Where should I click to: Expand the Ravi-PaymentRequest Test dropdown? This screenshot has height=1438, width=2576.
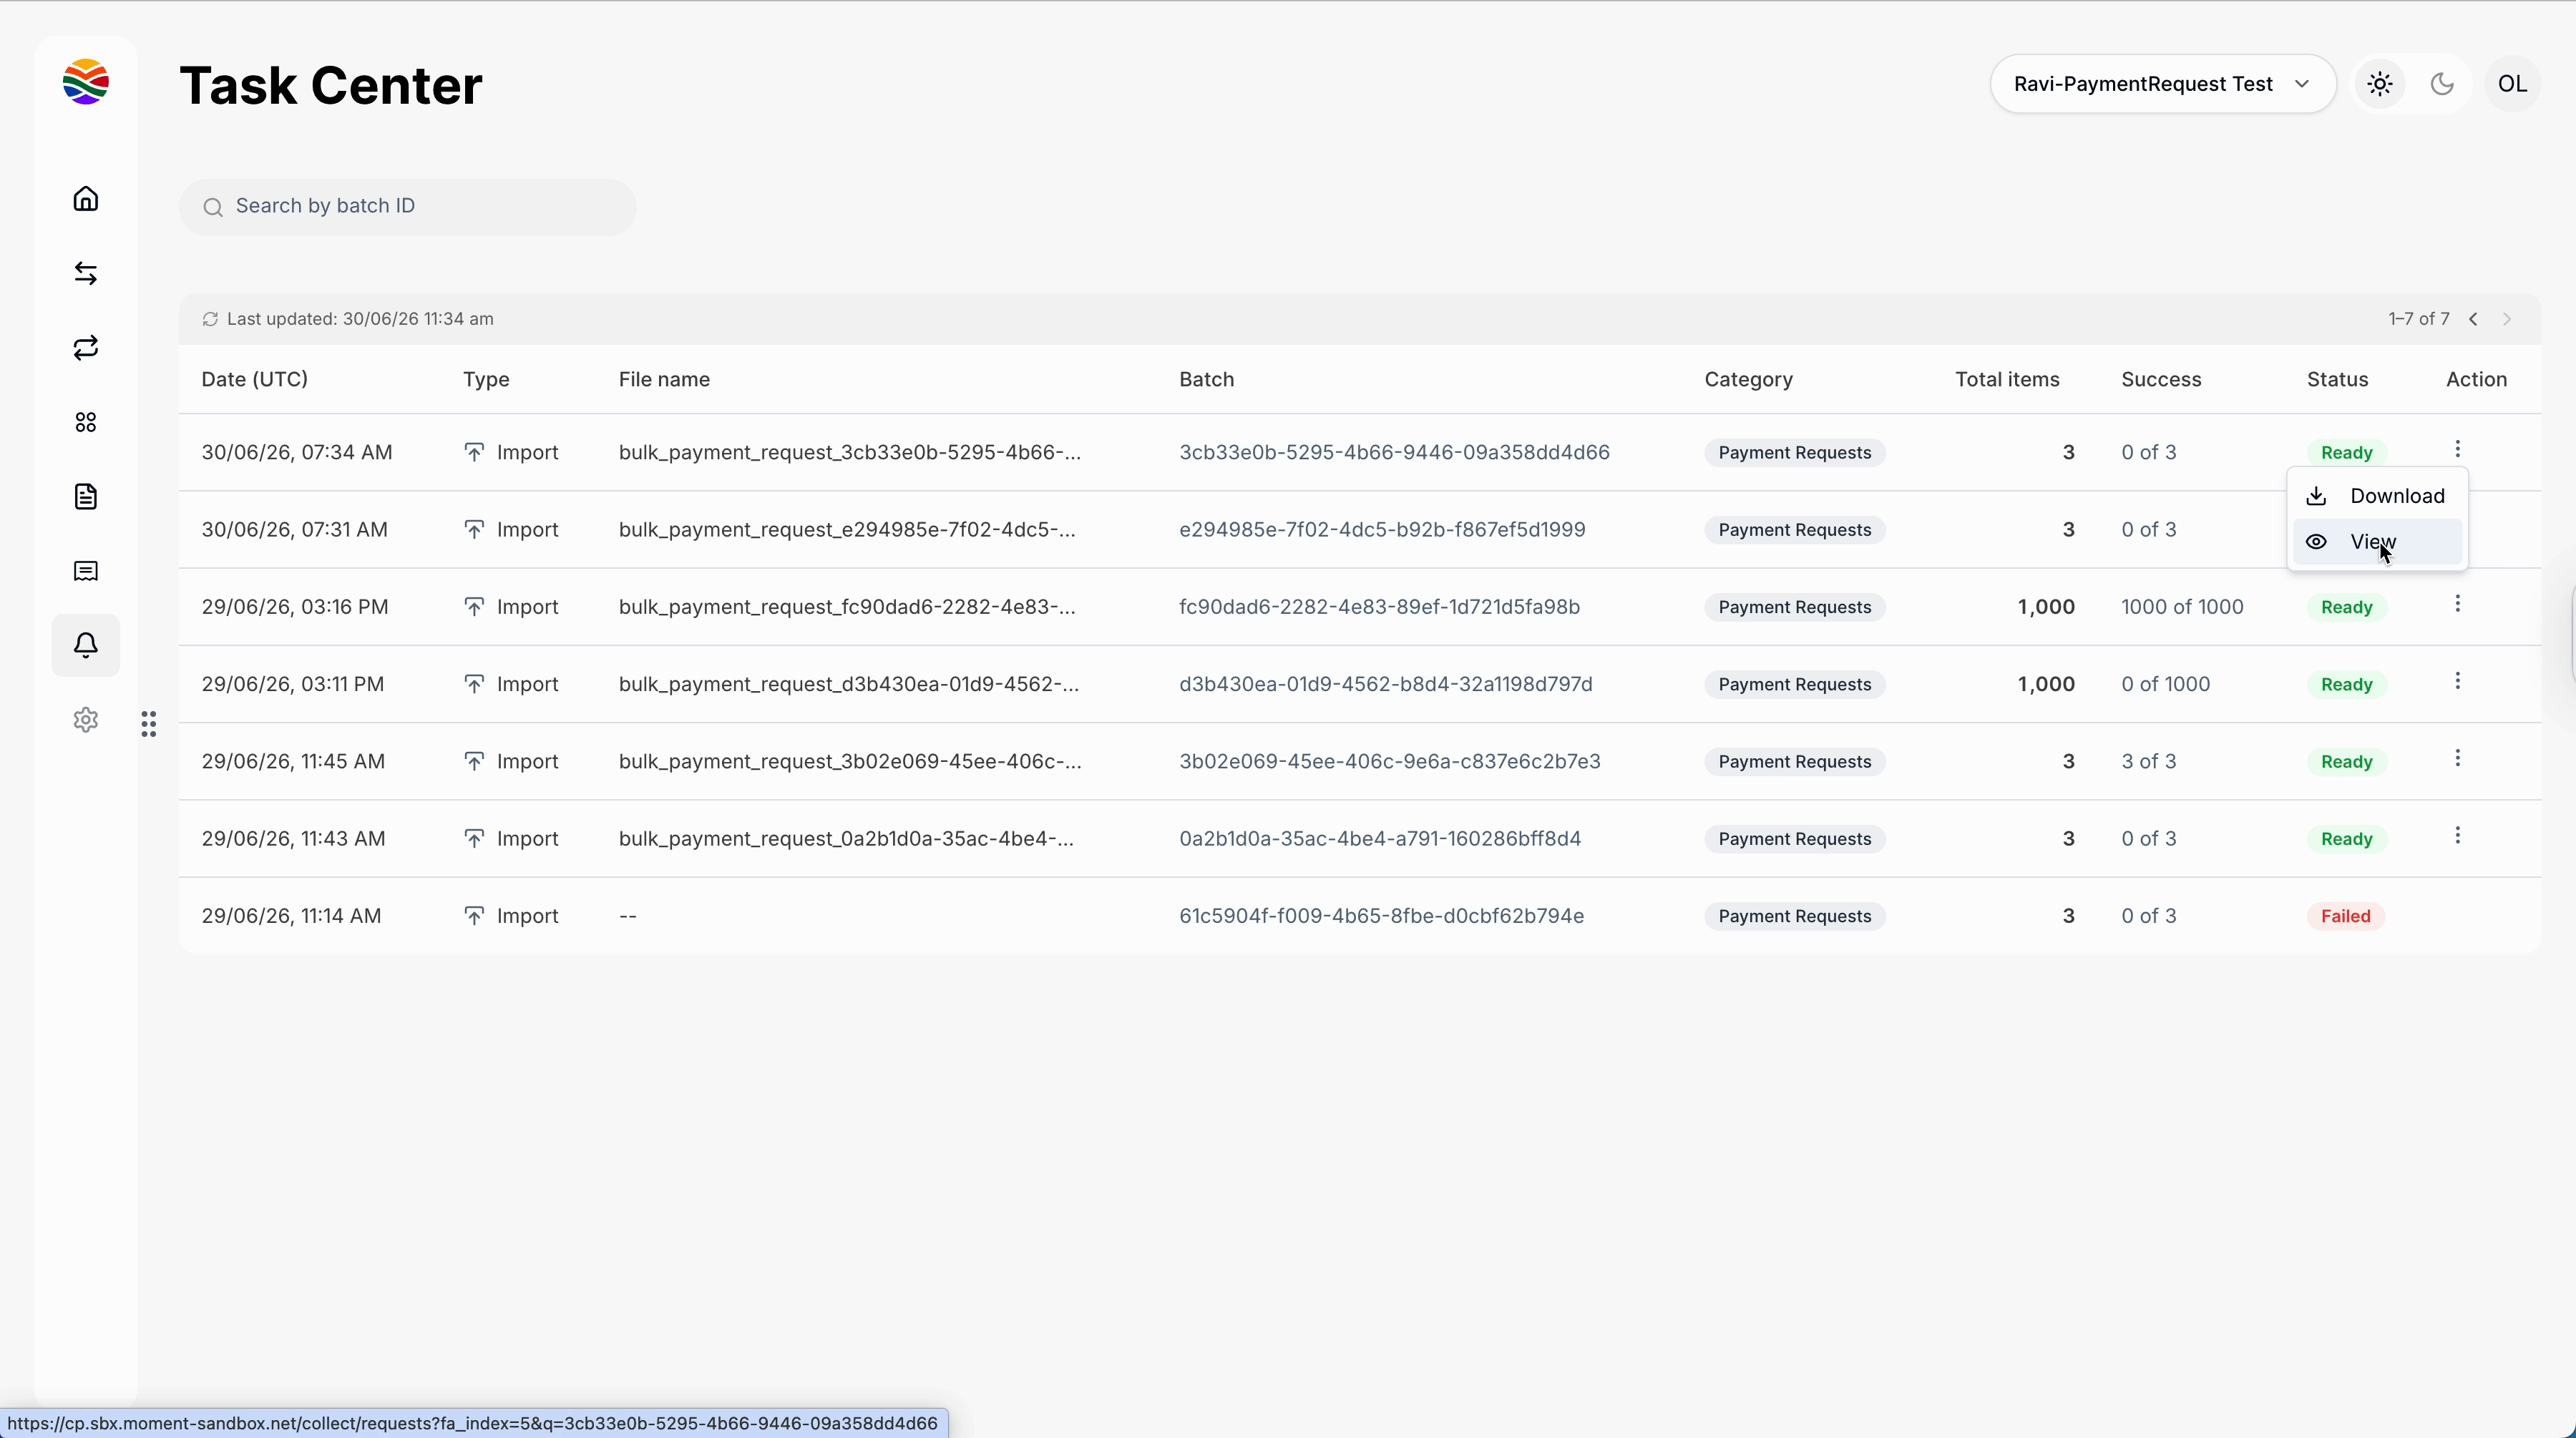(x=2163, y=84)
